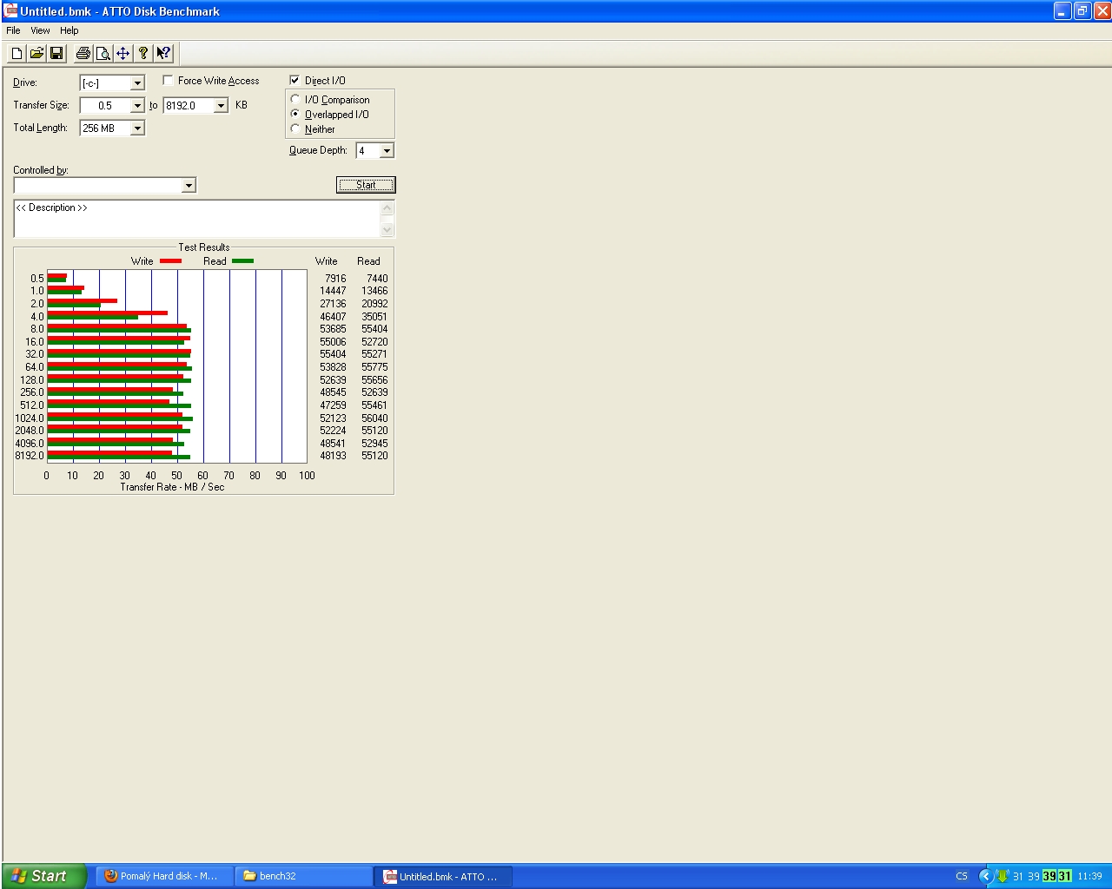Viewport: 1112px width, 889px height.
Task: Open the Queue Depth dropdown
Action: coord(387,151)
